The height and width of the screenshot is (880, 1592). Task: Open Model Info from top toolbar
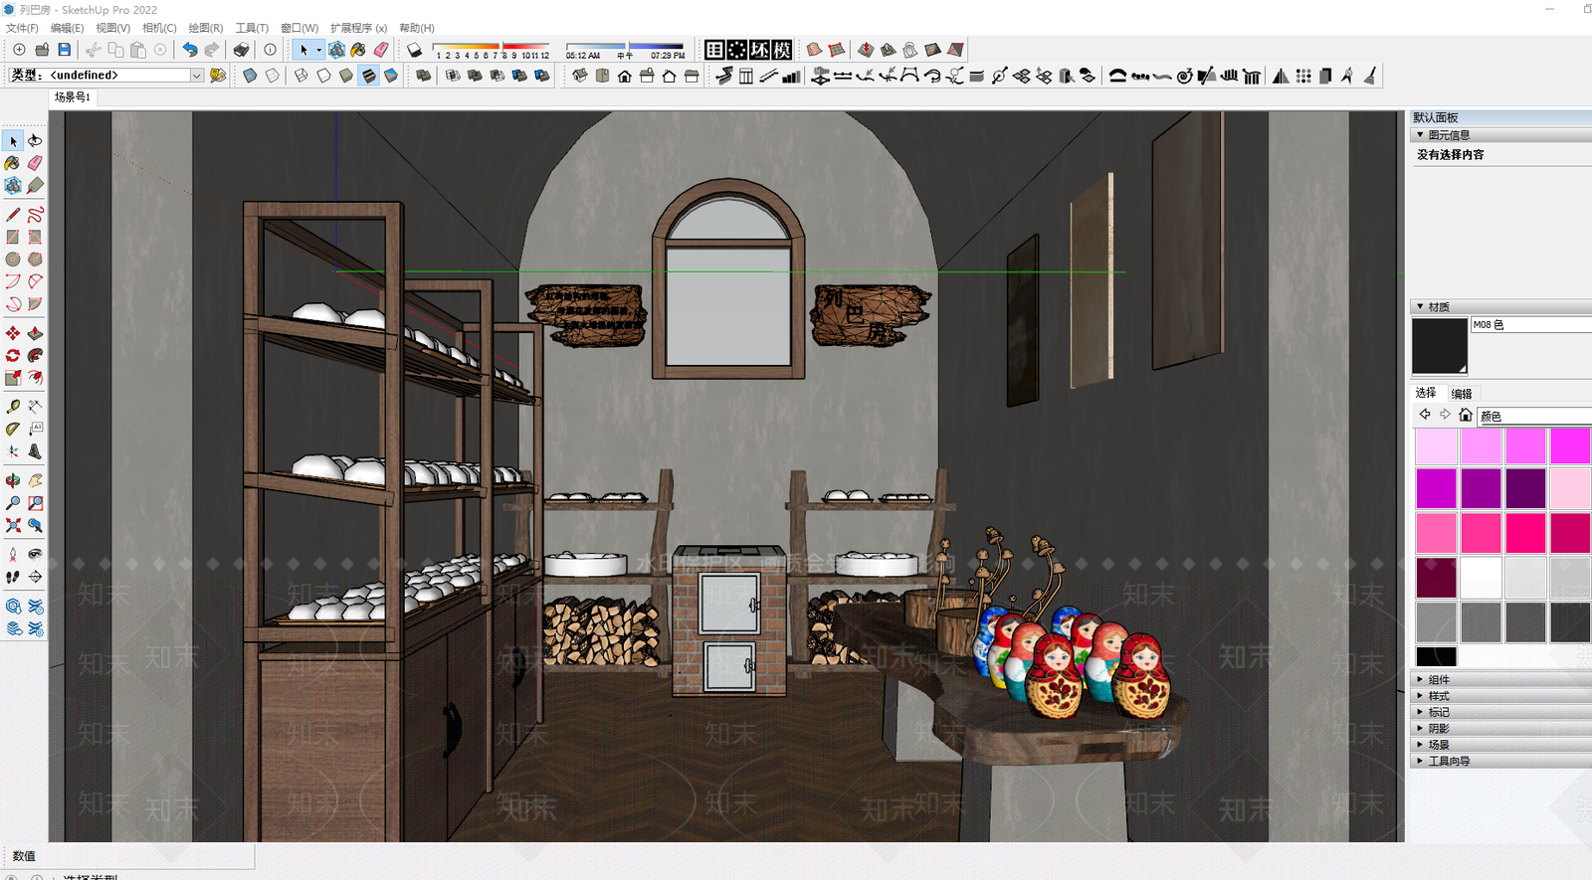[x=270, y=49]
